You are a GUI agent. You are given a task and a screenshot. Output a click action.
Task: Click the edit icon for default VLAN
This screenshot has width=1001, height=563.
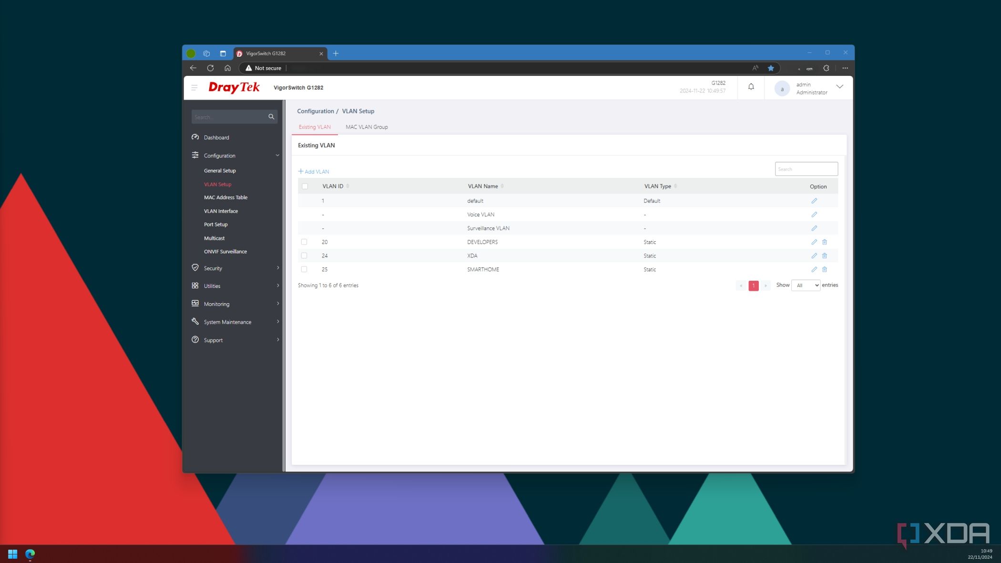click(x=814, y=200)
